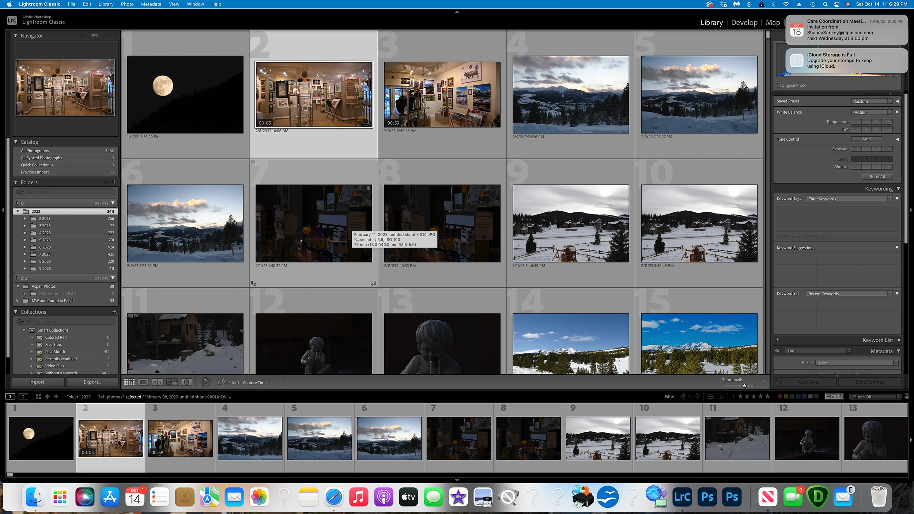
Task: Toggle sort direction A-Z icon
Action: [x=223, y=382]
